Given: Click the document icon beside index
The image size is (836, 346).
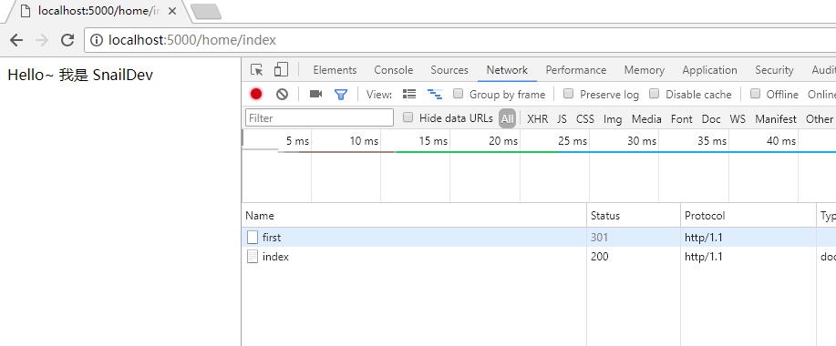Looking at the screenshot, I should pos(253,257).
